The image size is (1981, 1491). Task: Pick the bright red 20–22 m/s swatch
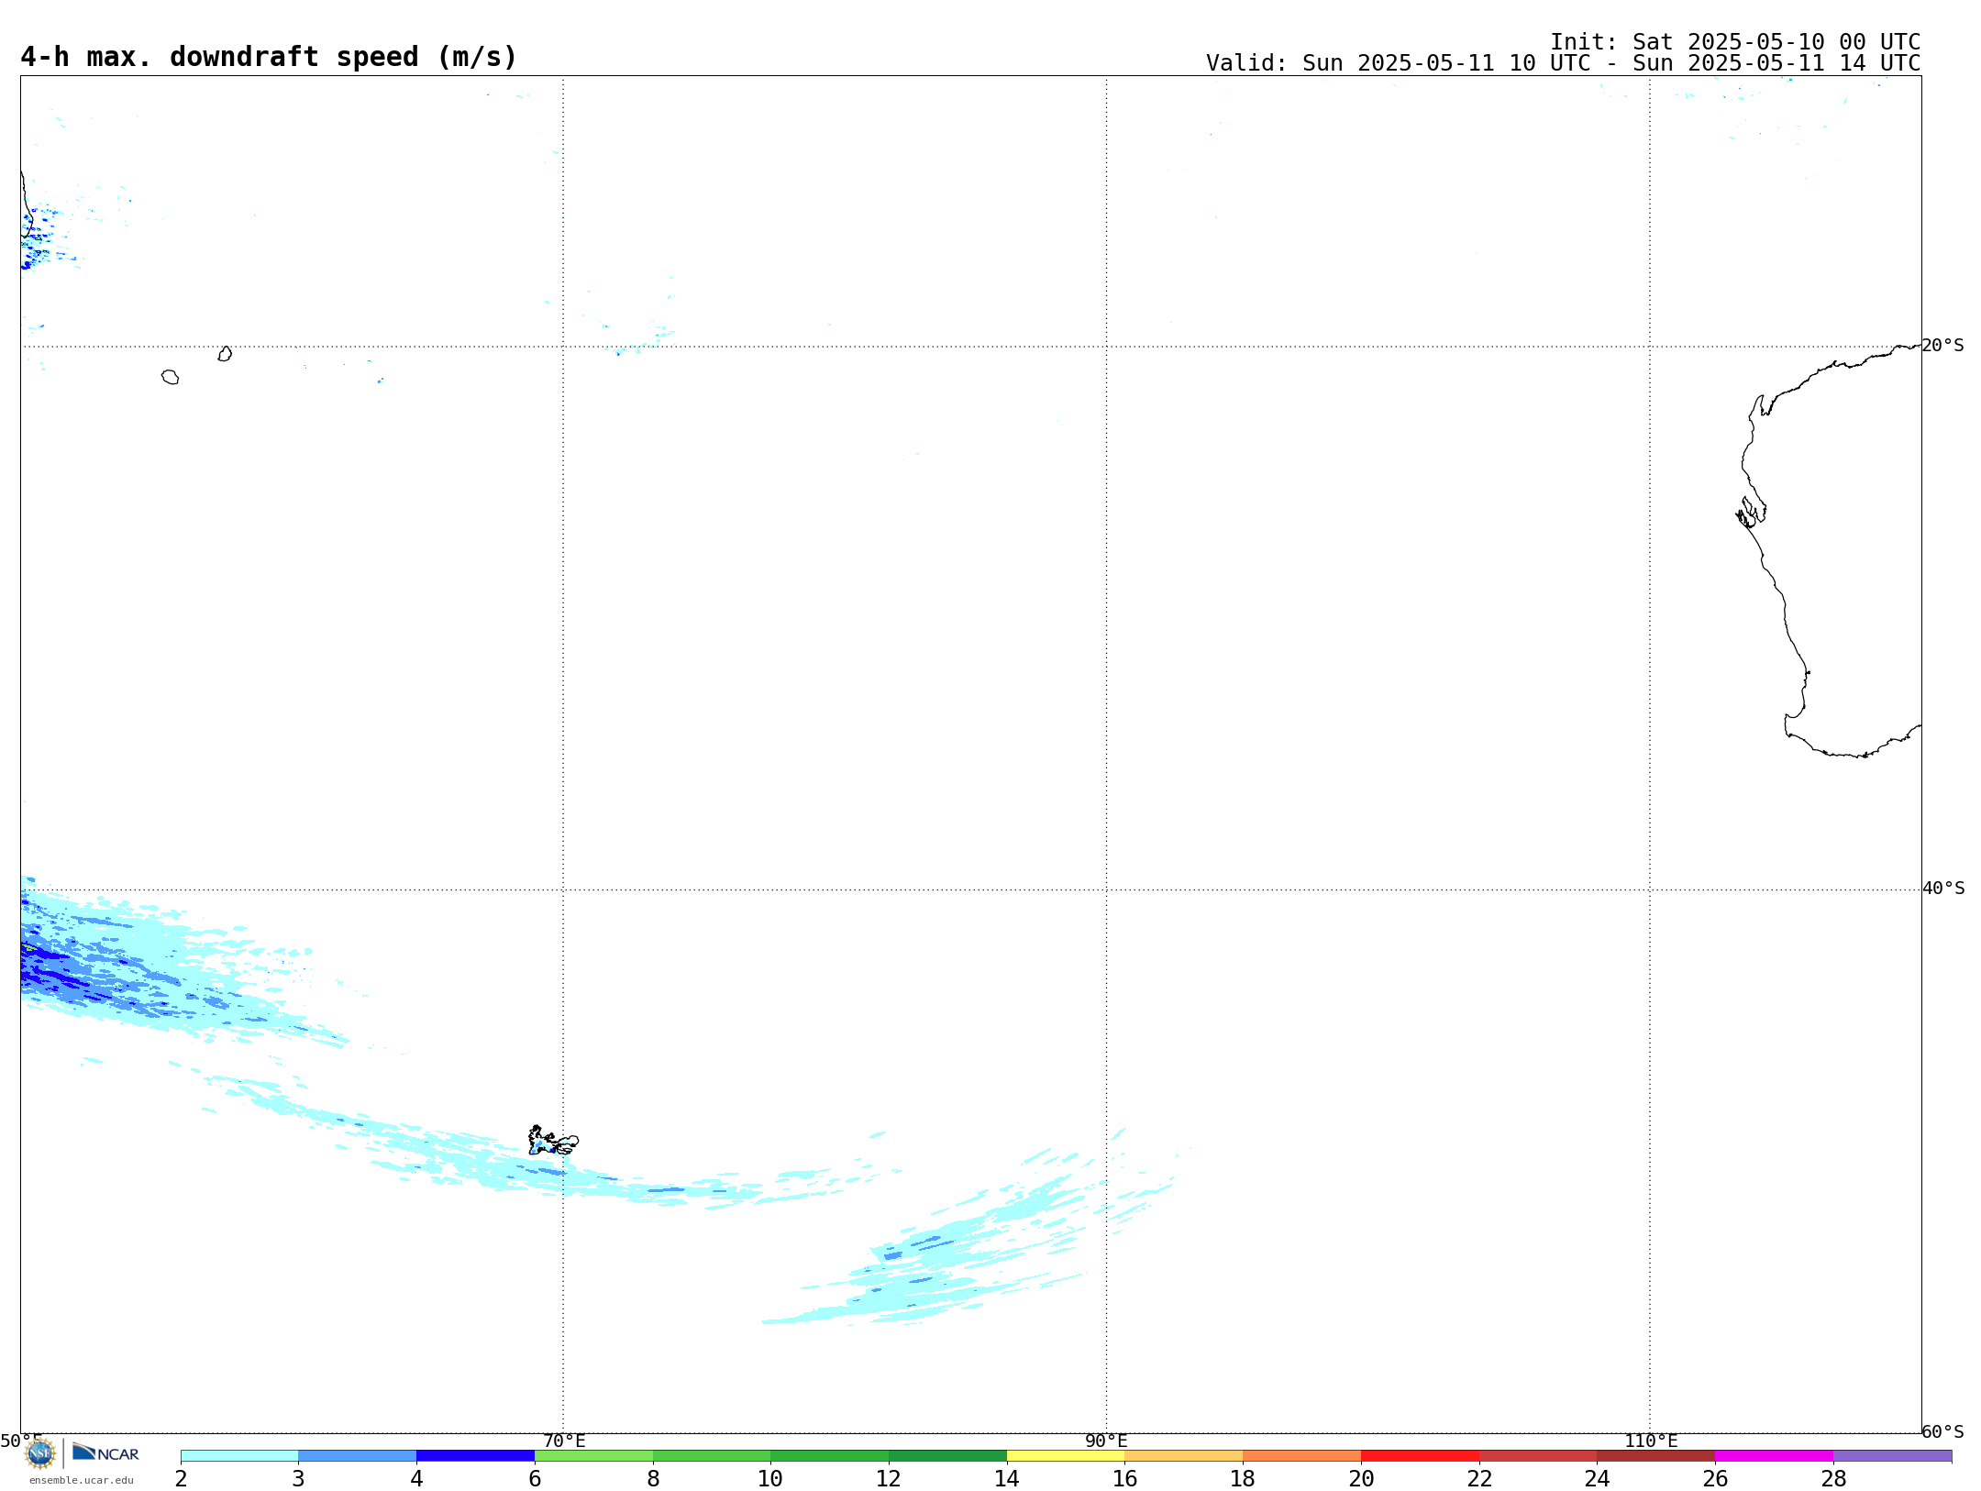1421,1456
